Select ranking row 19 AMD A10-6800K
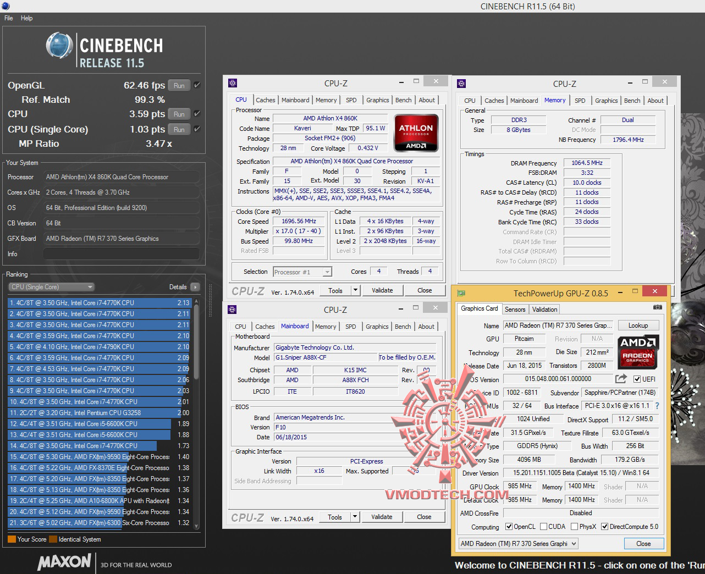The height and width of the screenshot is (574, 705). pos(99,501)
